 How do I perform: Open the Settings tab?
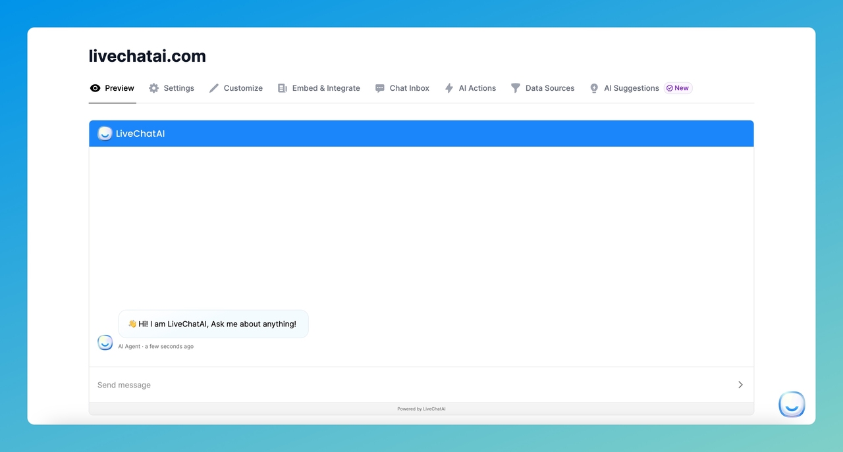click(171, 88)
